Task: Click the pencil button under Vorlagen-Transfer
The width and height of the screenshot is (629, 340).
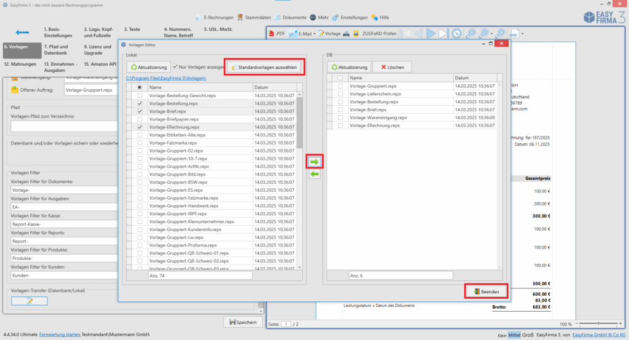Action: tap(29, 301)
